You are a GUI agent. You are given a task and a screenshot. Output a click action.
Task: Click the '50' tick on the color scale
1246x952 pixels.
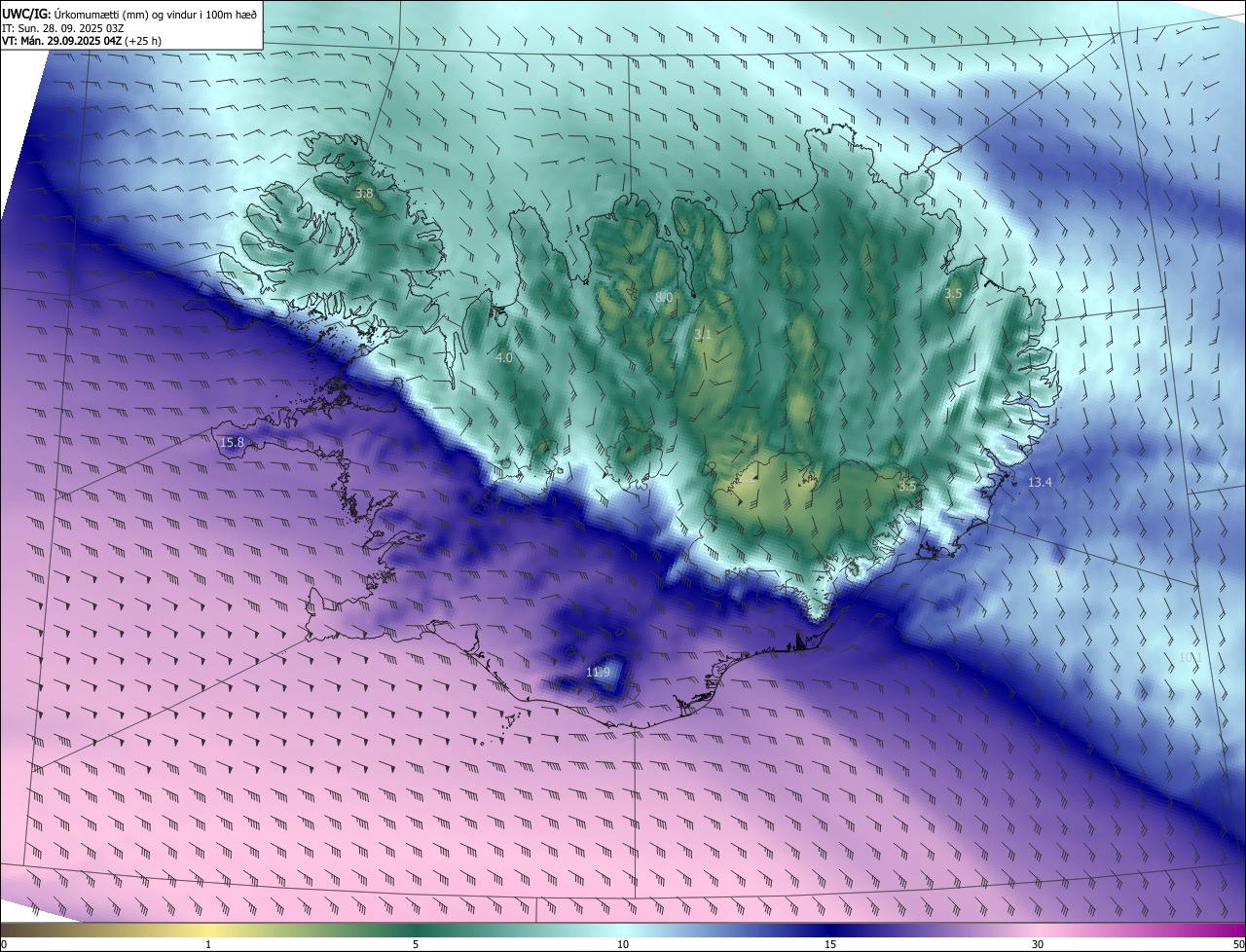click(1238, 944)
